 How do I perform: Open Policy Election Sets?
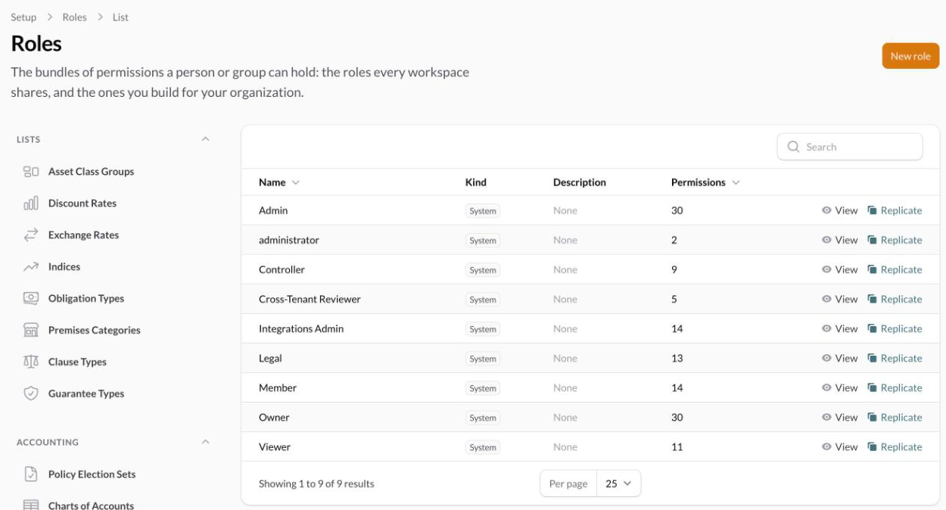tap(92, 474)
